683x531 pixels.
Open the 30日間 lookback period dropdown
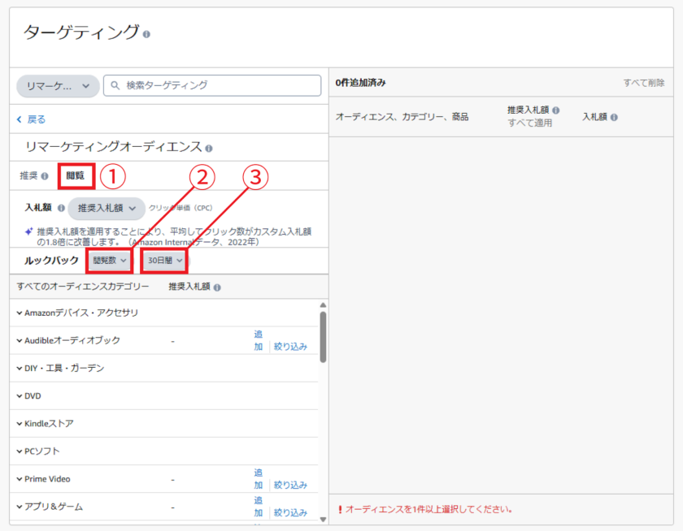[164, 261]
